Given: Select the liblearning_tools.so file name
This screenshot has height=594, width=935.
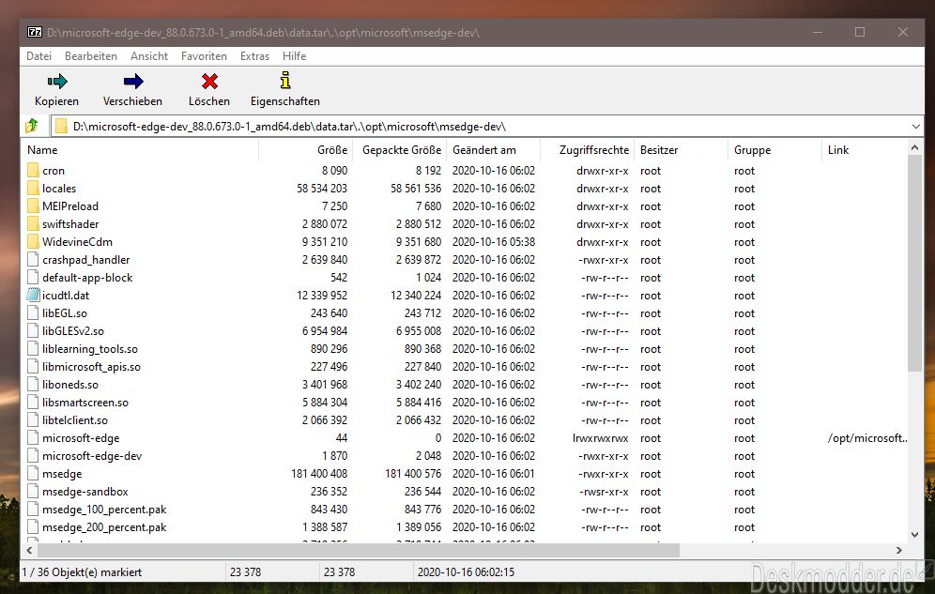Looking at the screenshot, I should tap(90, 348).
